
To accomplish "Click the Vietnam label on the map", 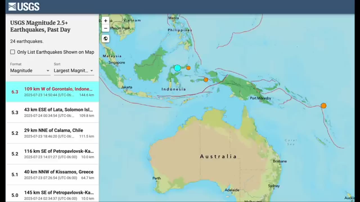I will [132, 20].
